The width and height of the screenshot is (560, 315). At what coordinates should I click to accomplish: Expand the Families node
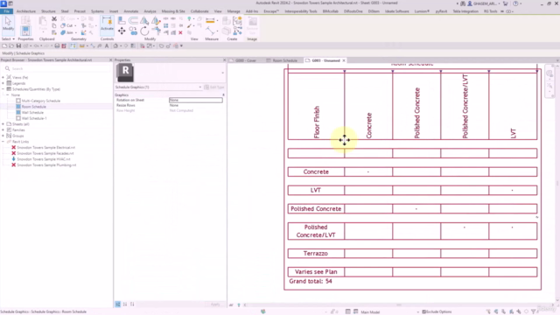tap(3, 130)
